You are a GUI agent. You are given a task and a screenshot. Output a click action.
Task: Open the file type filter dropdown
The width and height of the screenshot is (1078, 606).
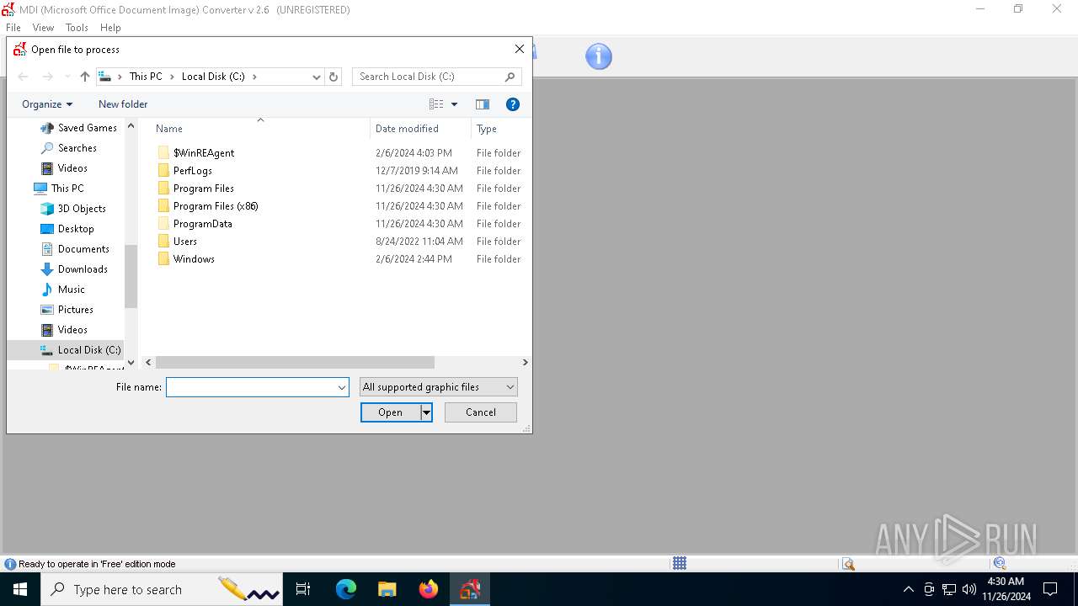(x=438, y=387)
